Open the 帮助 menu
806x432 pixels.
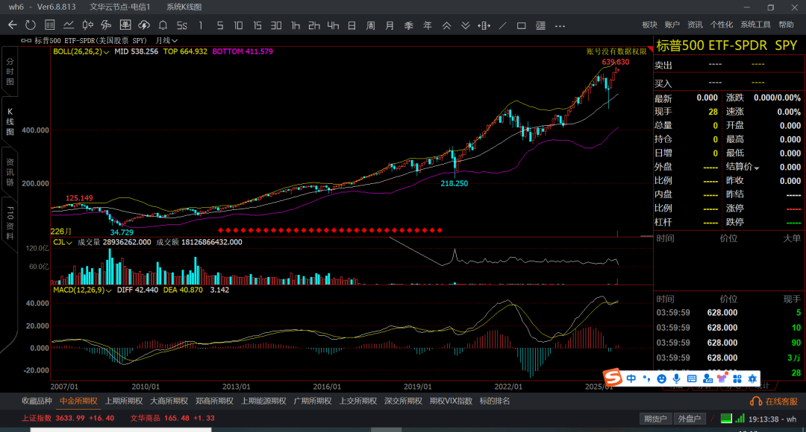(x=786, y=25)
